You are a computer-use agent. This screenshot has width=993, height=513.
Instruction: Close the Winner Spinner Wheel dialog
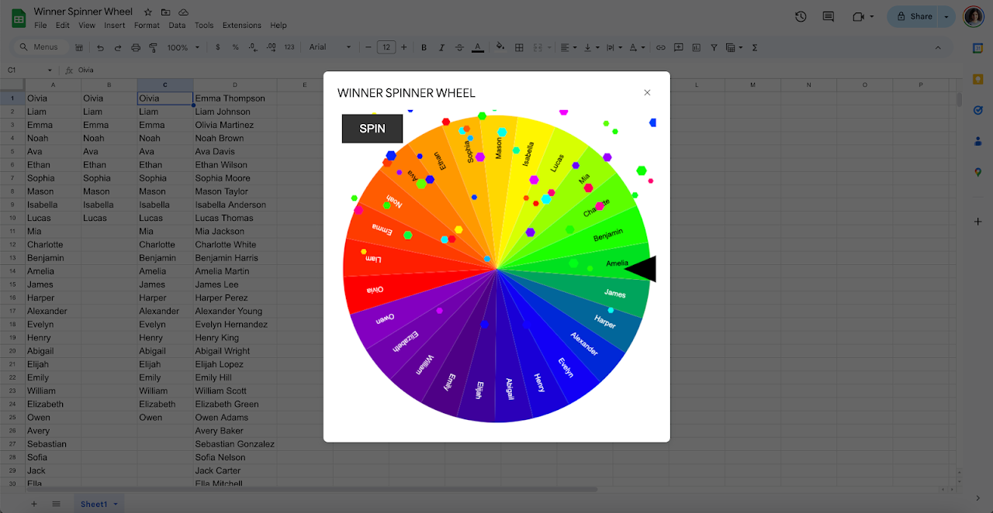coord(647,93)
